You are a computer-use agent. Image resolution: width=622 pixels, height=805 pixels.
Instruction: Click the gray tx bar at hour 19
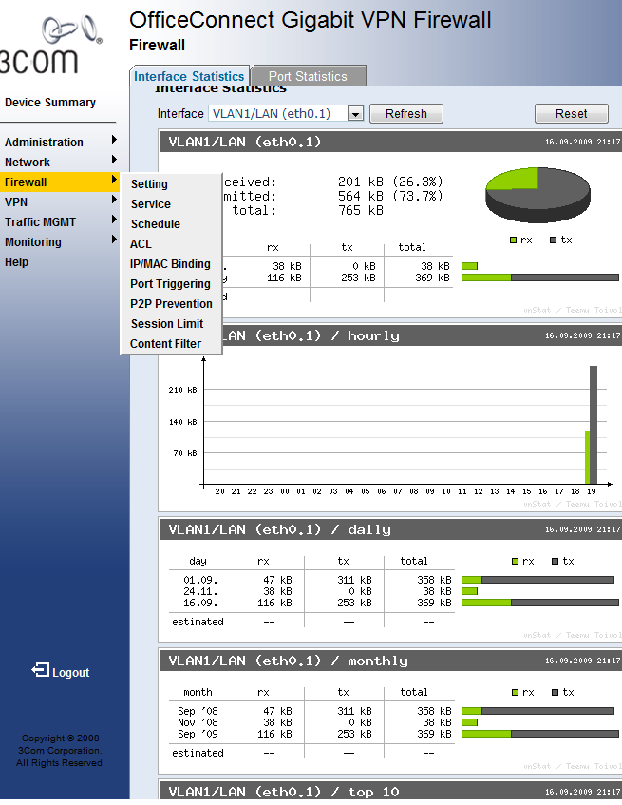click(594, 425)
